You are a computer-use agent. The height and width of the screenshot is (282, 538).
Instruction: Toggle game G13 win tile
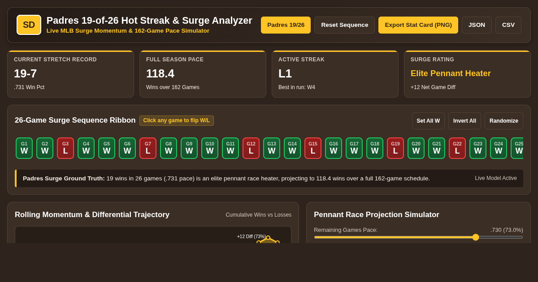[x=272, y=148]
